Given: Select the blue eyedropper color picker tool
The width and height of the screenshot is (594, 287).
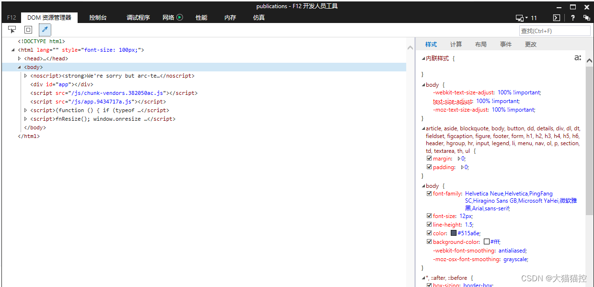Looking at the screenshot, I should click(x=44, y=29).
